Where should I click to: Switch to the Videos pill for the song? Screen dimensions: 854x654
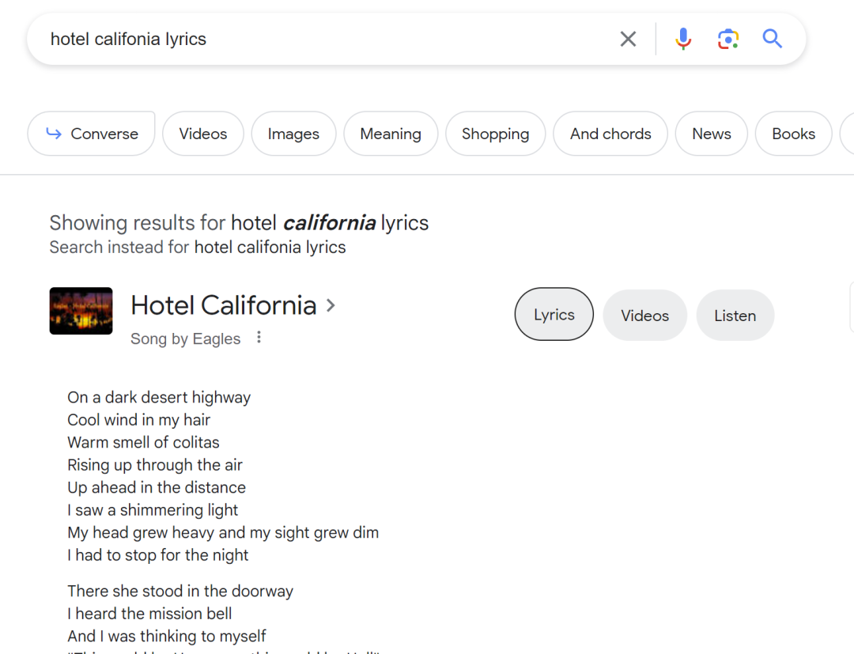(x=644, y=315)
